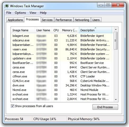129x127 pixels.
Task: Click the End Process button
Action: pos(105,107)
